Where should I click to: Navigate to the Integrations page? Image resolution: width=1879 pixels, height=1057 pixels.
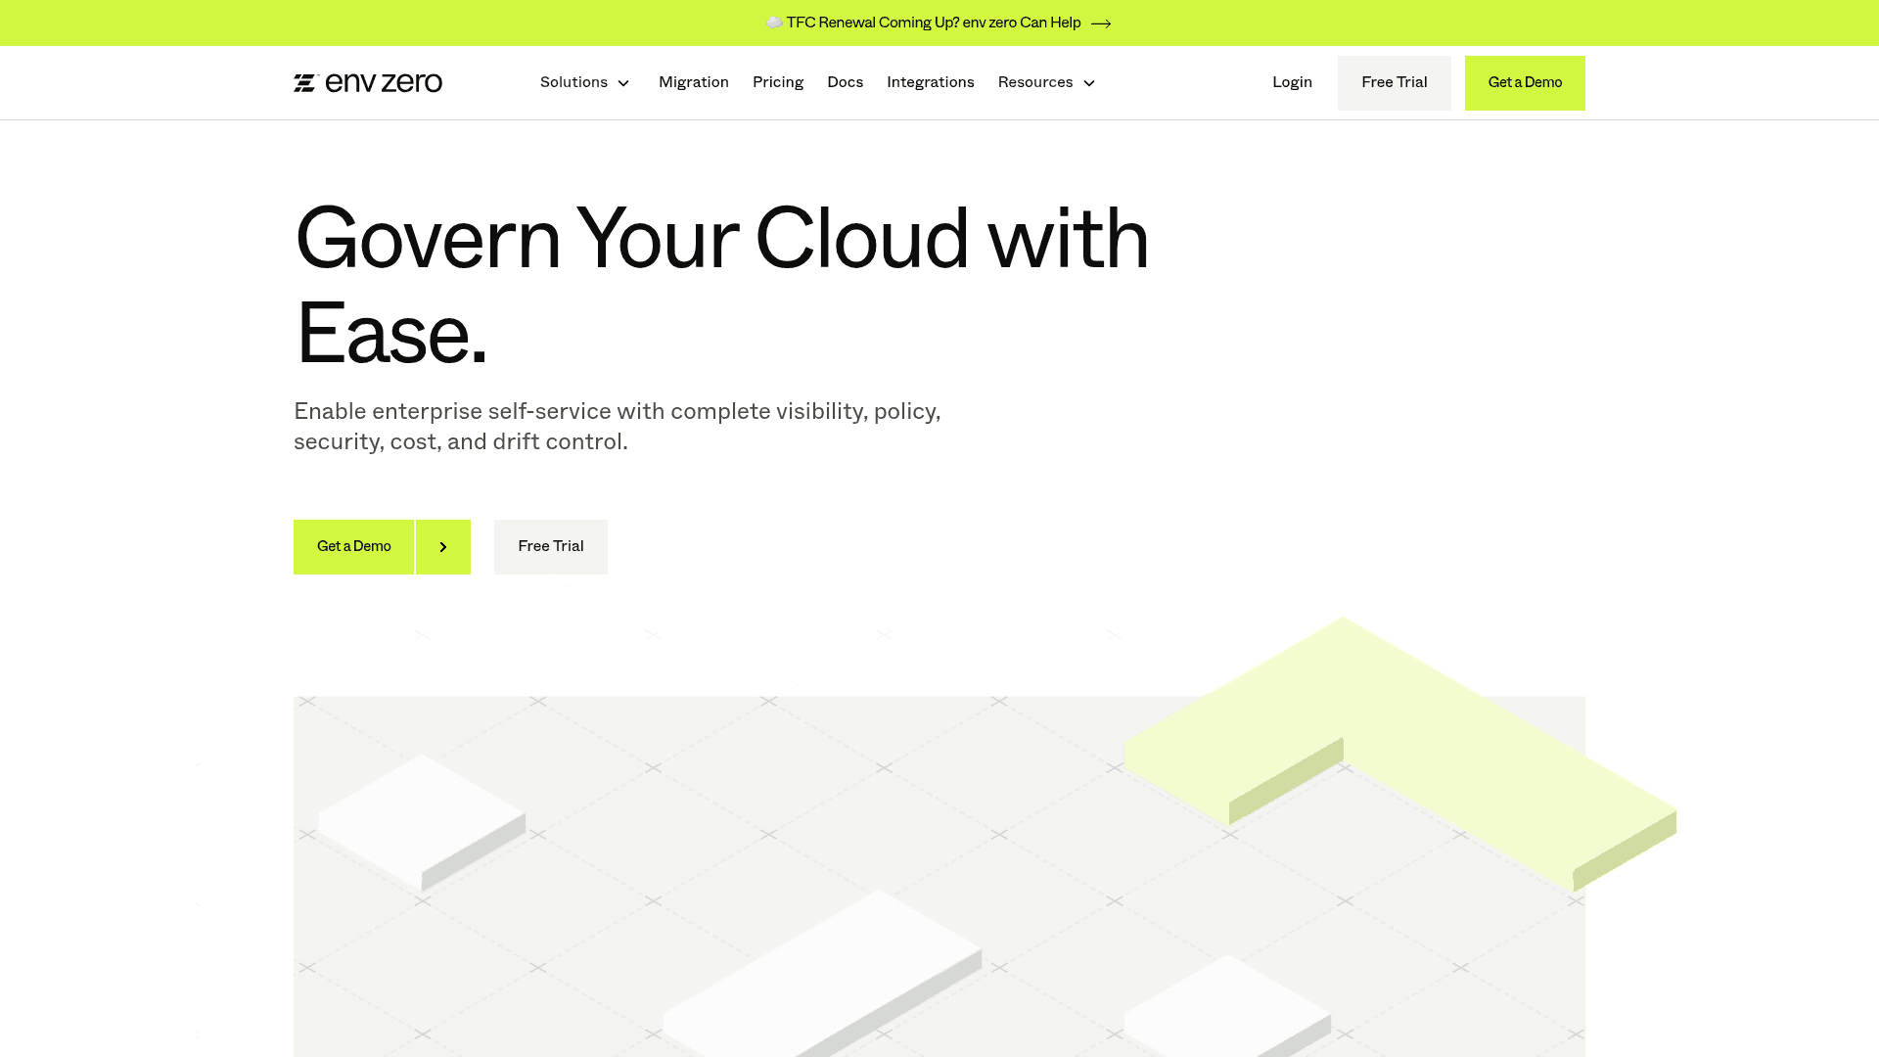(930, 82)
